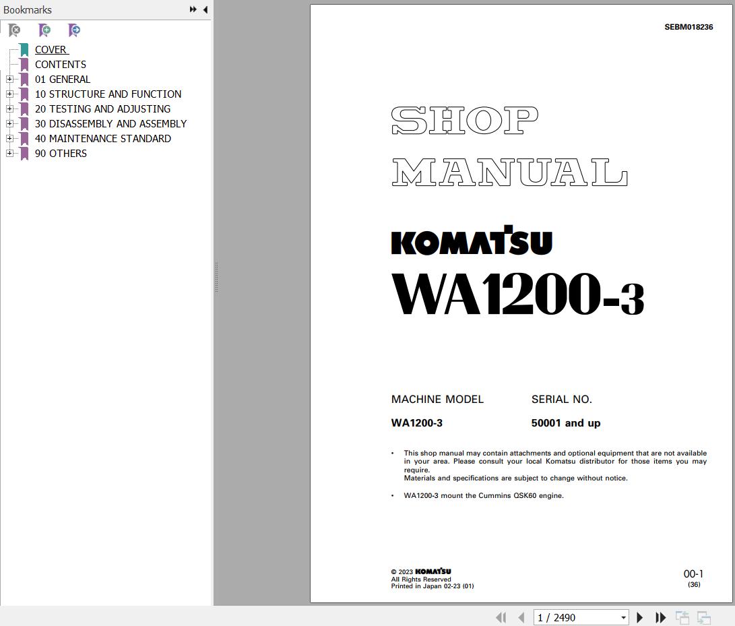735x626 pixels.
Task: Click document number SEBM018236
Action: 689,27
